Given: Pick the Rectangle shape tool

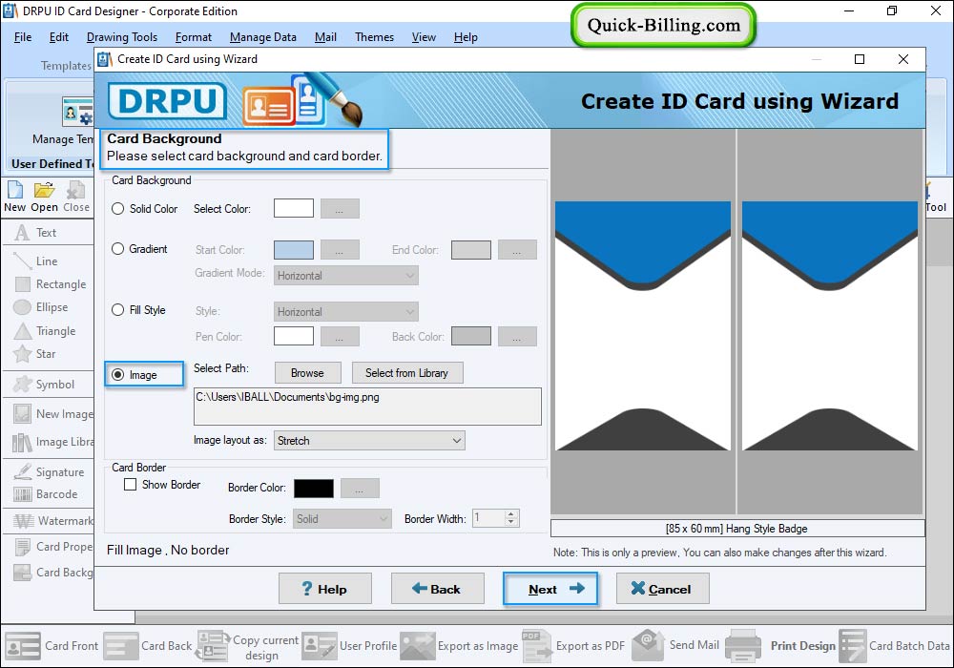Looking at the screenshot, I should pyautogui.click(x=51, y=284).
